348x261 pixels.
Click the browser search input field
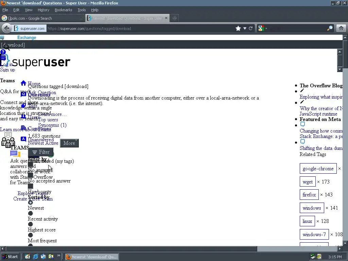coord(297,29)
